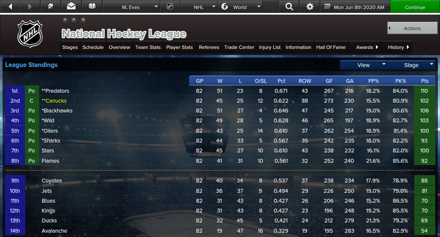Image resolution: width=440 pixels, height=237 pixels.
Task: Sort standings by L column header
Action: 240,81
